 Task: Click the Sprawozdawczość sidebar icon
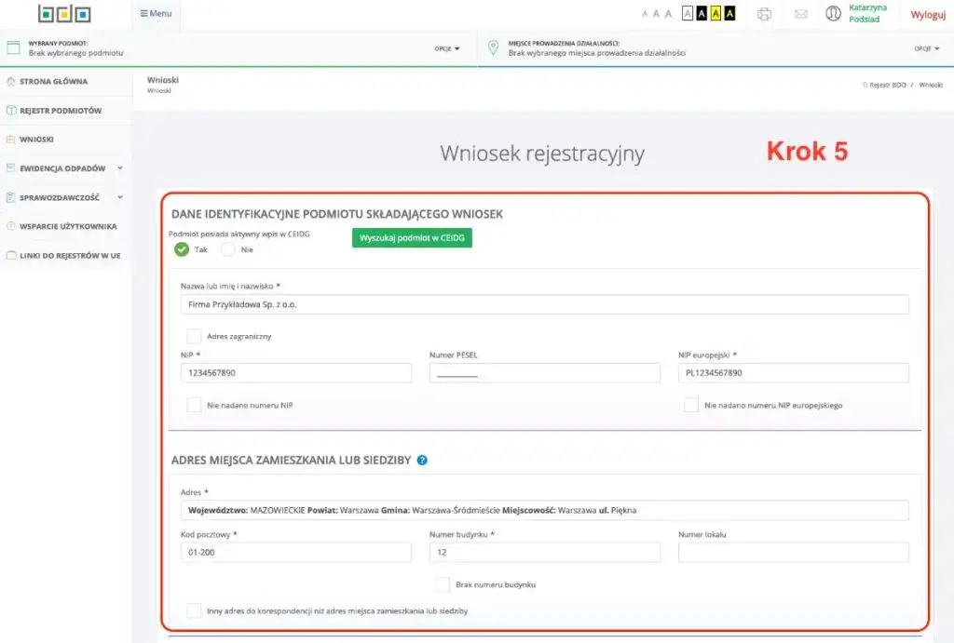[11, 197]
